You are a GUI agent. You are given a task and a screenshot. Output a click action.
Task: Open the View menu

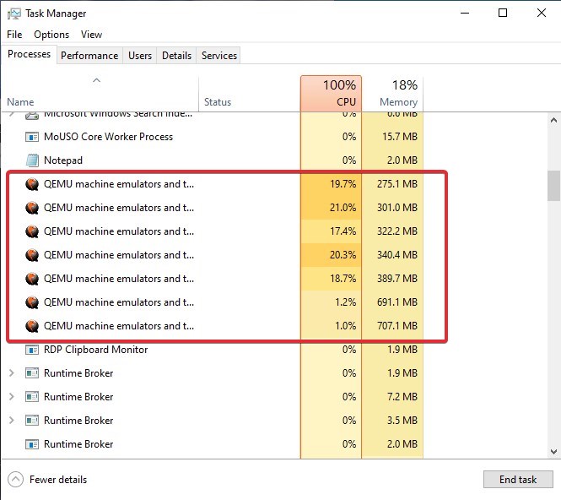[91, 35]
